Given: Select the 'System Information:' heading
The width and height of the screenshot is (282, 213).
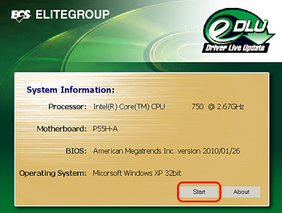Looking at the screenshot, I should click(70, 90).
